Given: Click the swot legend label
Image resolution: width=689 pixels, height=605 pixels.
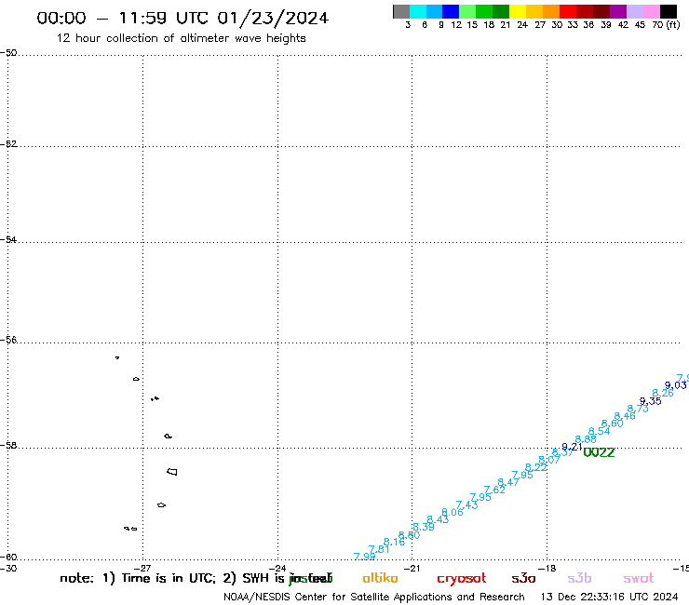Looking at the screenshot, I should click(x=639, y=579).
